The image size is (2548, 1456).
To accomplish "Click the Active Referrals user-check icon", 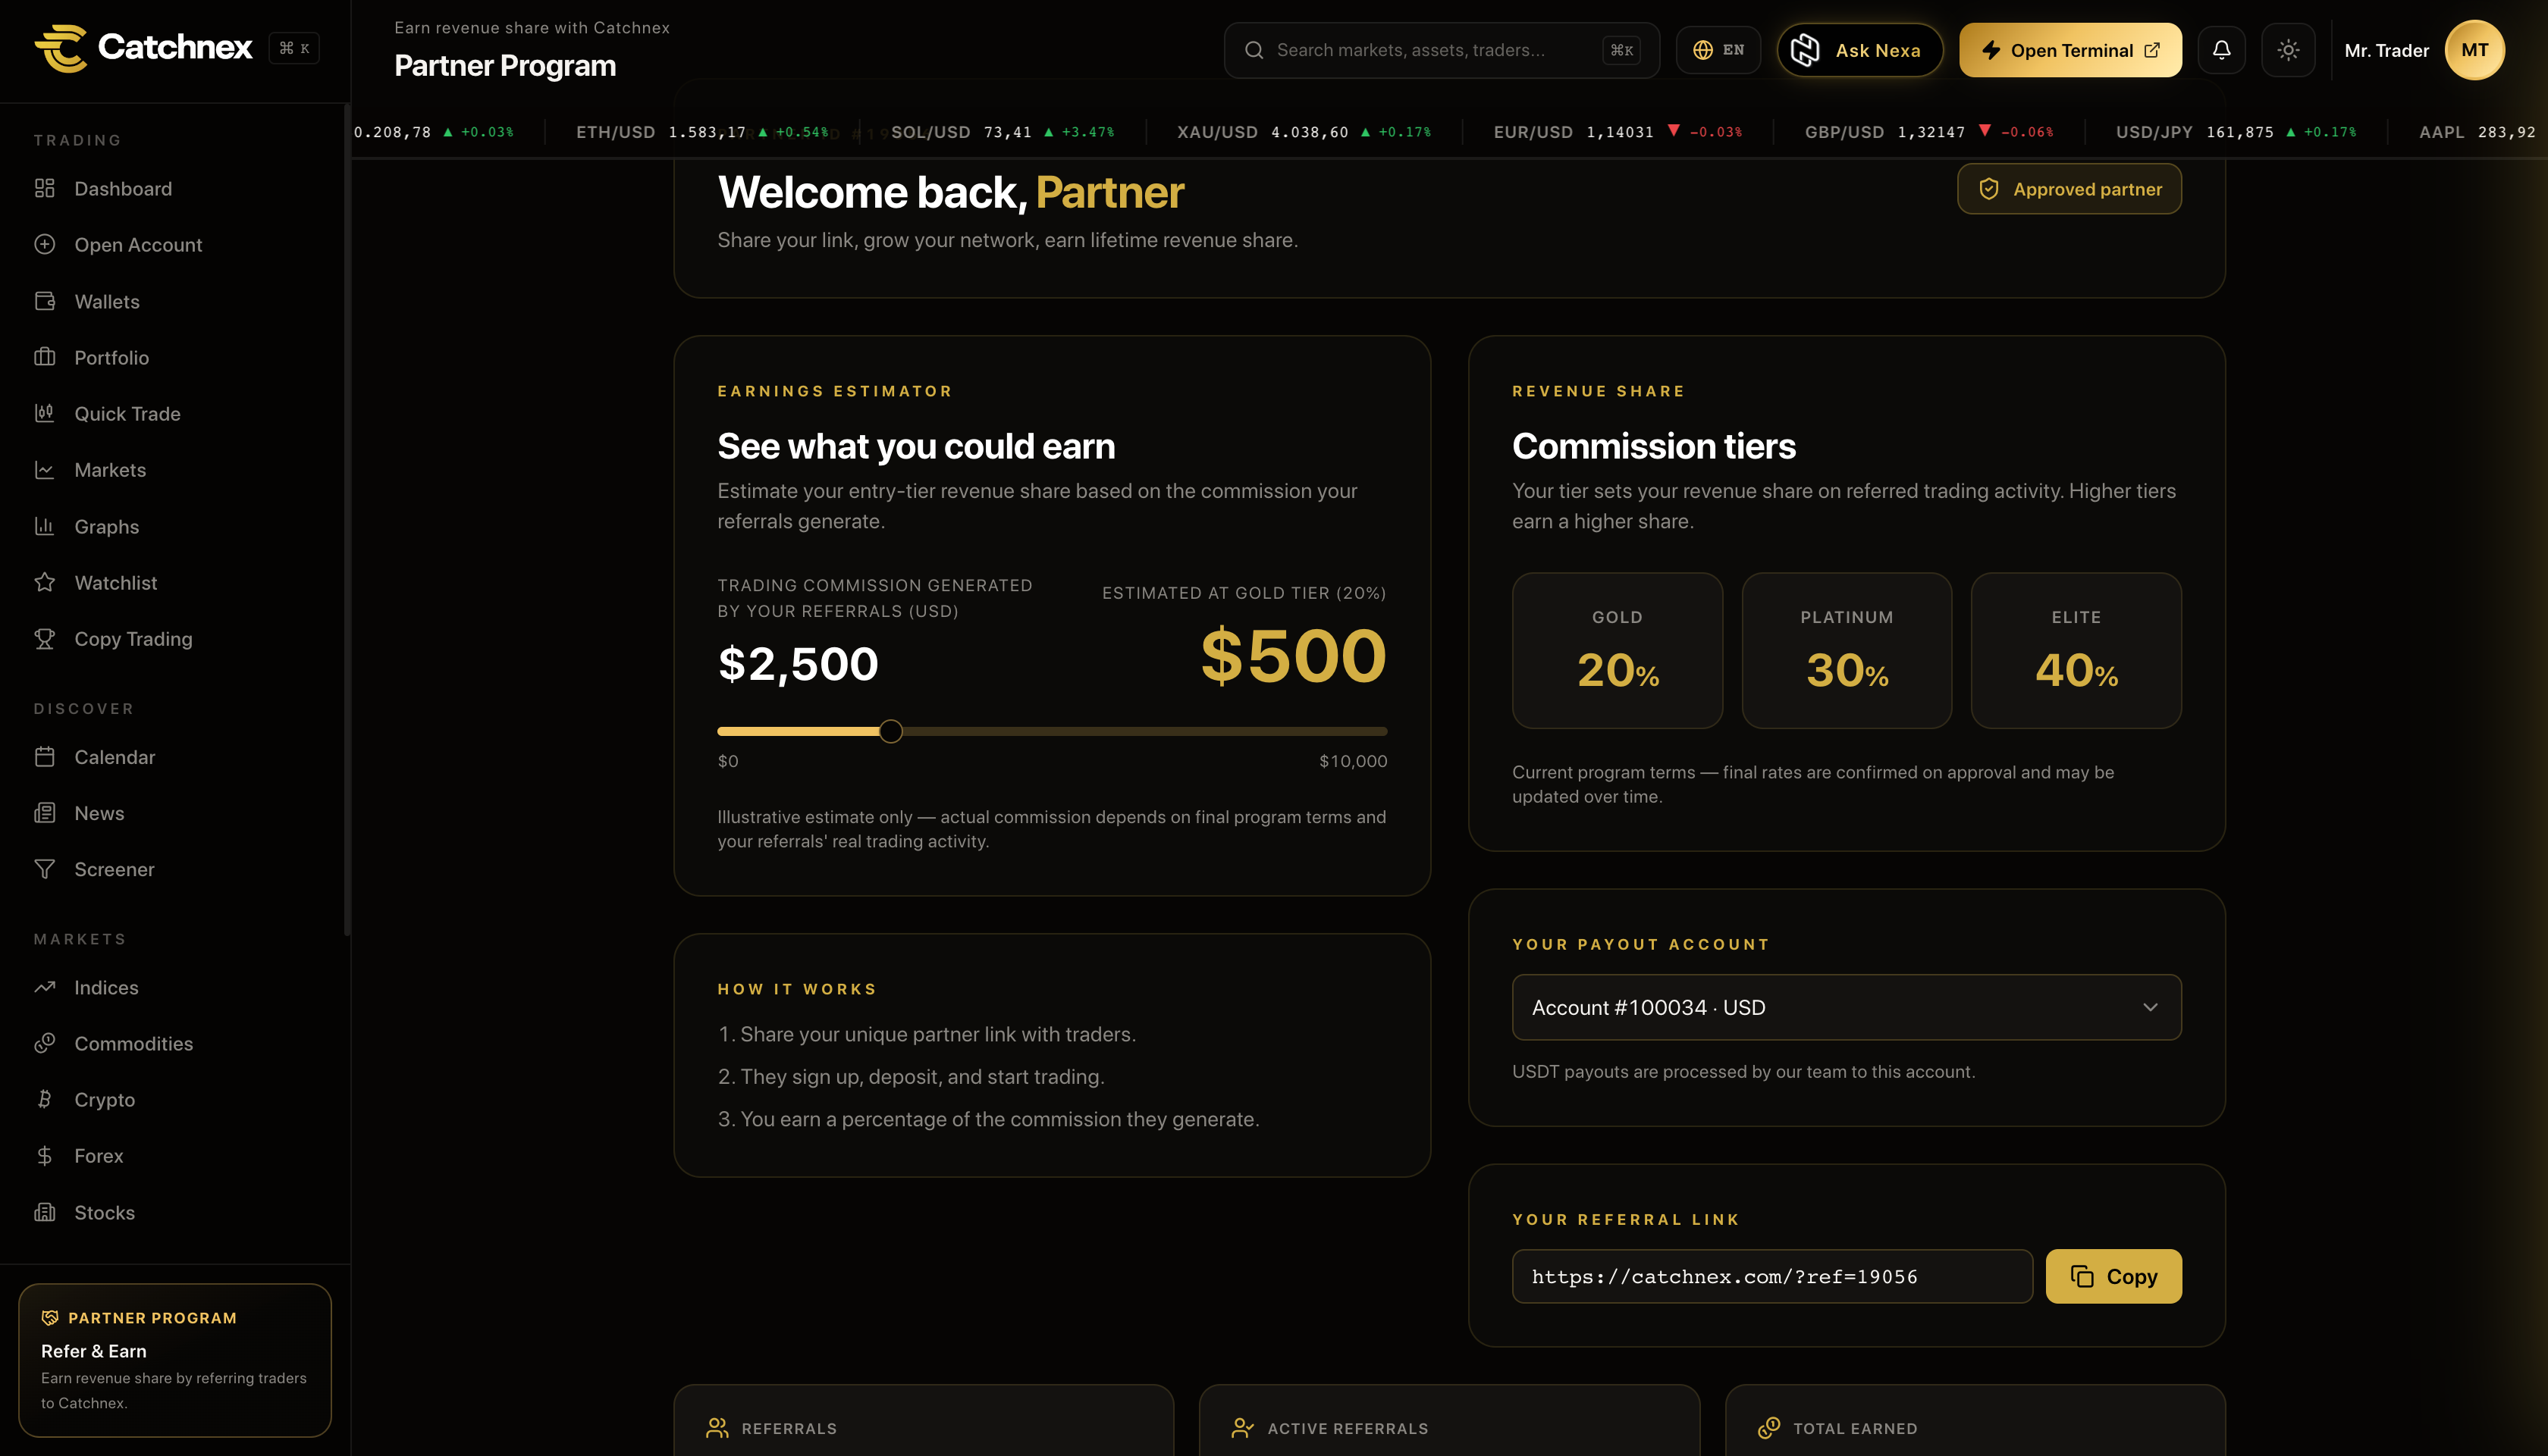I will point(1242,1428).
